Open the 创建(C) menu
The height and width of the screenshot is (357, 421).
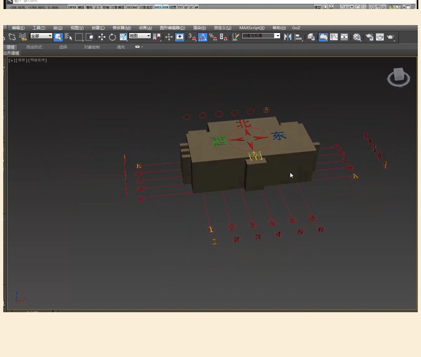coord(98,28)
